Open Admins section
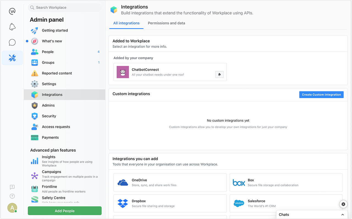This screenshot has height=219, width=352. click(65, 106)
